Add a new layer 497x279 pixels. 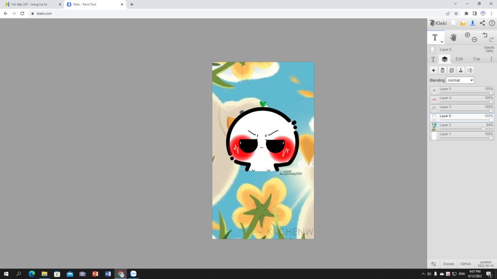click(433, 70)
